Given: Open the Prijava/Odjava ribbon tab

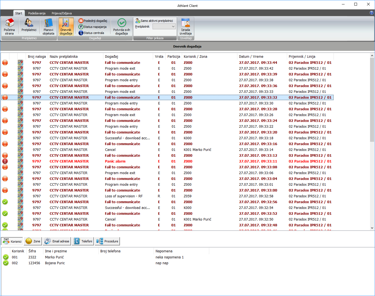Looking at the screenshot, I should coord(62,13).
